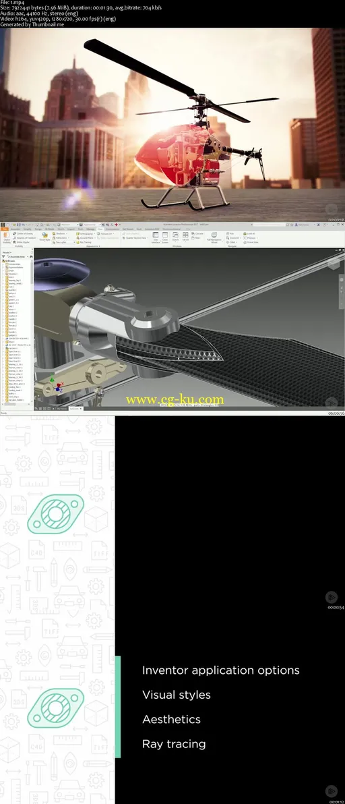Viewport: 345px width, 804px height.
Task: Click the Clean Screen icon
Action: 165,237
